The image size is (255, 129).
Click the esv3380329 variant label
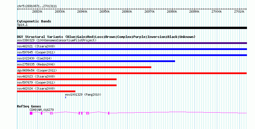[57, 40]
